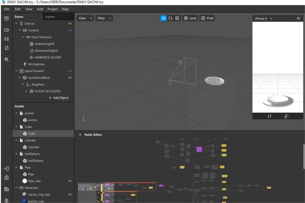
Task: Collapse the Materials folder
Action: pyautogui.click(x=16, y=188)
